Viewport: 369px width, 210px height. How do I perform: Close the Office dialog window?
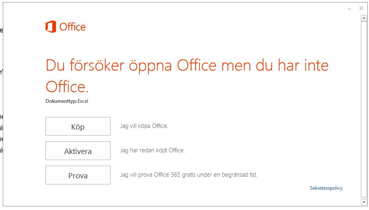point(361,8)
